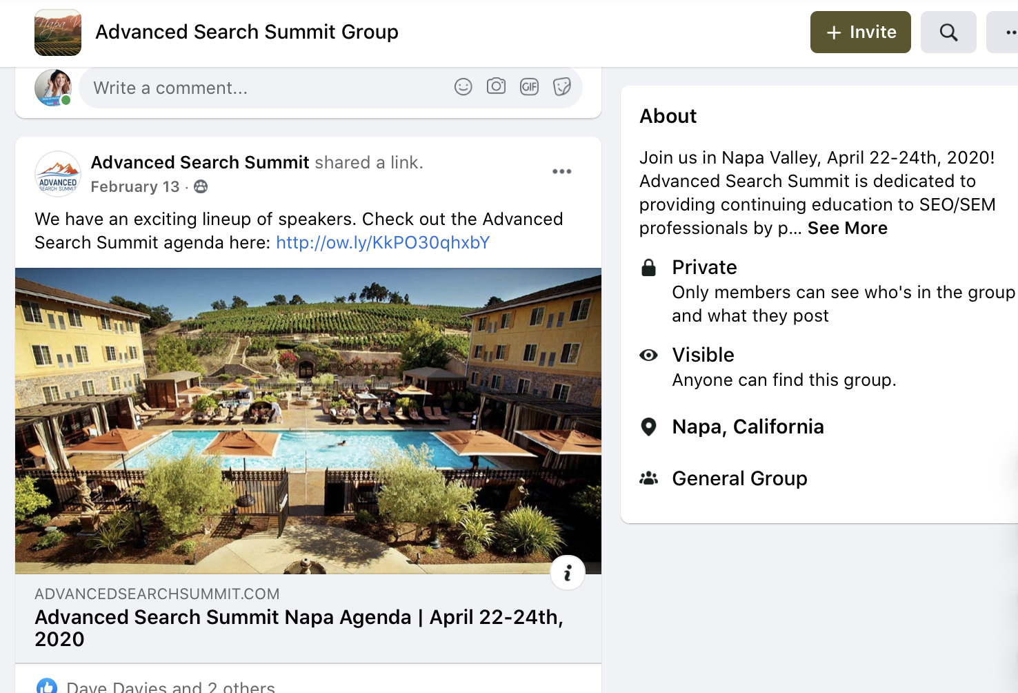Click the Like reaction thumbs-up icon
Screen dimensions: 1018x693
pos(47,686)
